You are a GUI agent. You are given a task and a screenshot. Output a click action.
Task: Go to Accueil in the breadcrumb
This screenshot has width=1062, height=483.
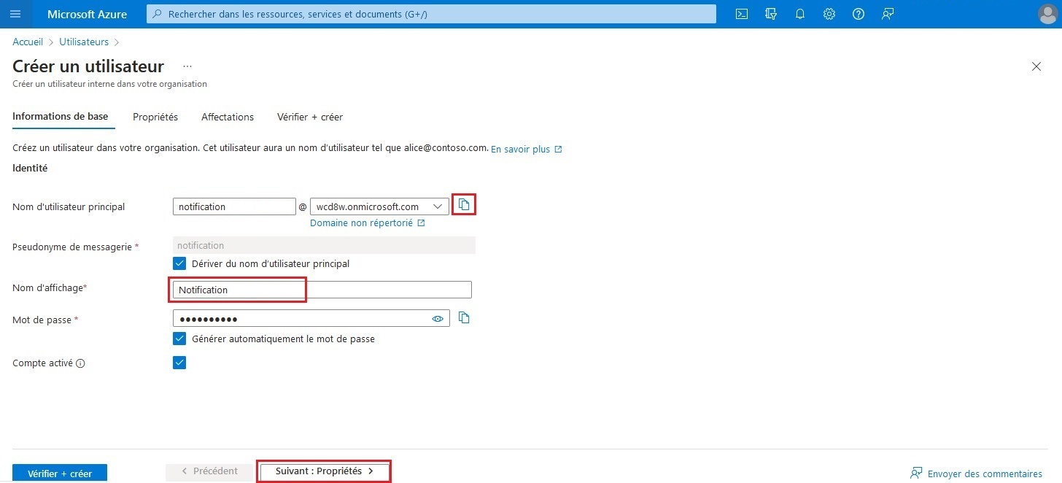coord(28,42)
